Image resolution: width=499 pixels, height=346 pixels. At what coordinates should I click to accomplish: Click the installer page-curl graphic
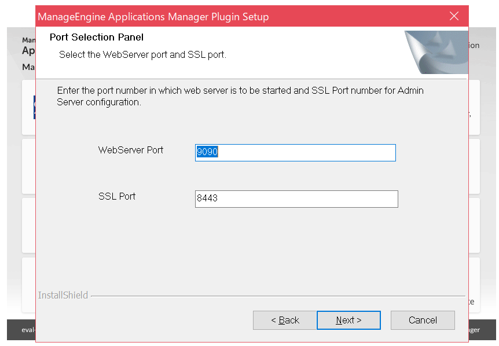435,52
